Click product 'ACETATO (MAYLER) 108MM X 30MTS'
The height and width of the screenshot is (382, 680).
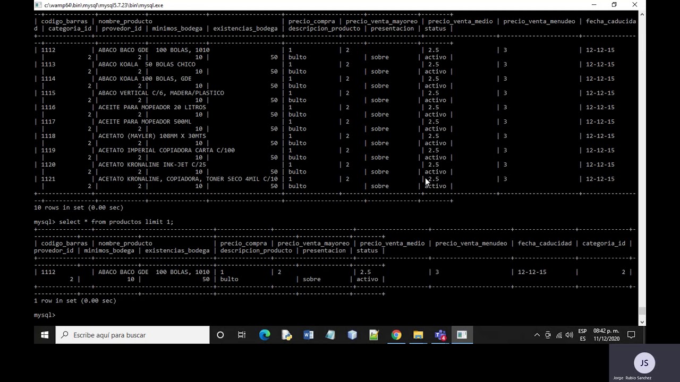tap(152, 136)
